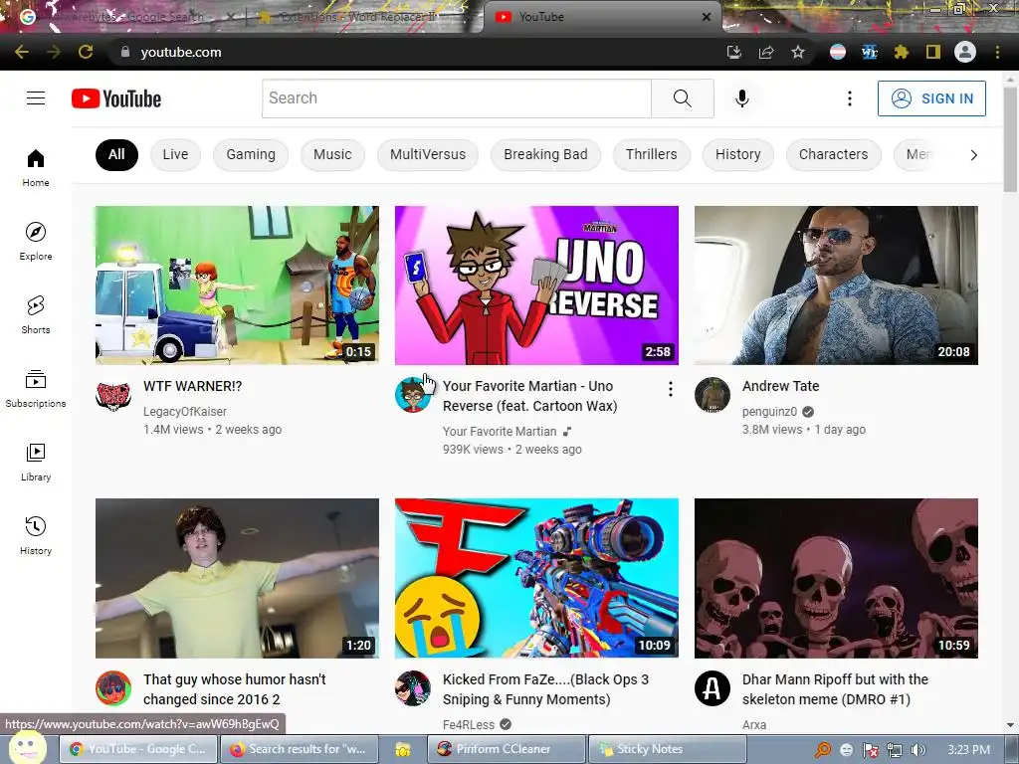Click the page vertical scrollbar thumb
Image resolution: width=1019 pixels, height=764 pixels.
(x=1010, y=139)
